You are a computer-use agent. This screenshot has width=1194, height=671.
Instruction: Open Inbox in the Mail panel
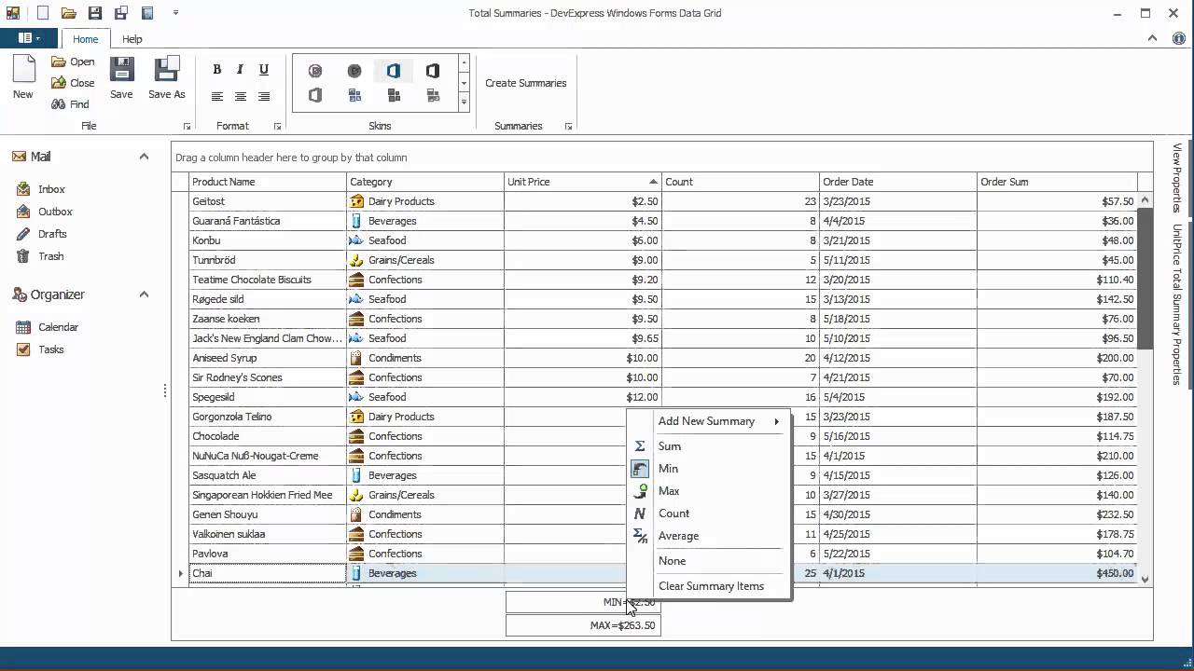click(51, 189)
